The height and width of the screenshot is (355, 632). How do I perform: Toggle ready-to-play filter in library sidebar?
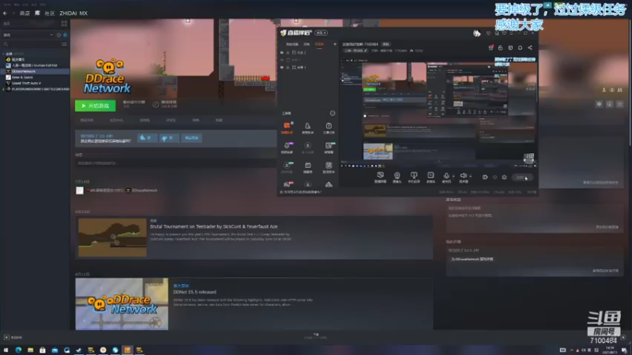click(65, 35)
